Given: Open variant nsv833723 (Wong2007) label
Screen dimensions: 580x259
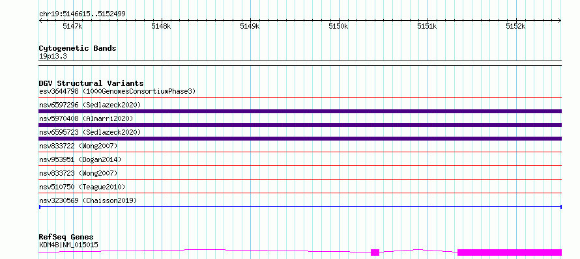Looking at the screenshot, I should [x=78, y=173].
